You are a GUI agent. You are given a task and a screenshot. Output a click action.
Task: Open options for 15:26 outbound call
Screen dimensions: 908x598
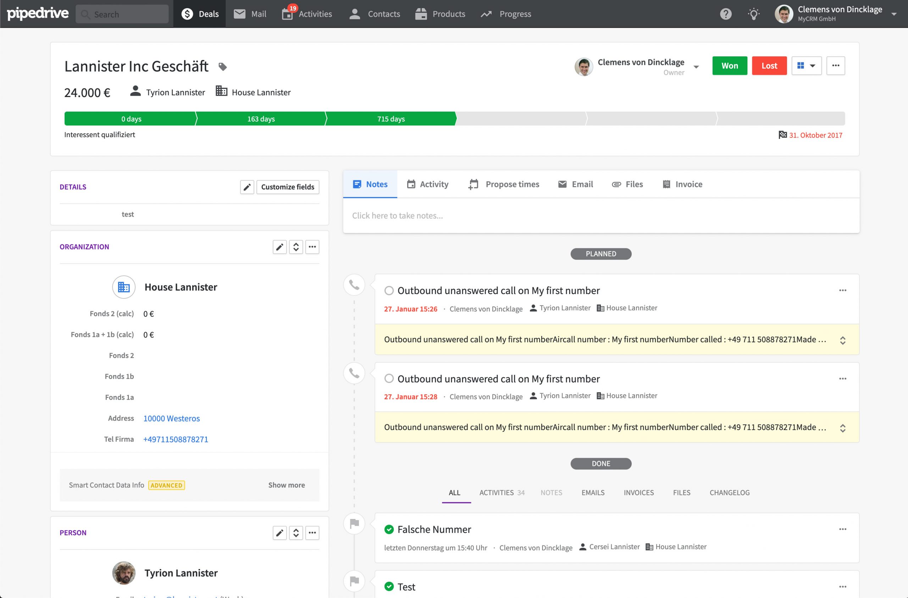pyautogui.click(x=842, y=290)
